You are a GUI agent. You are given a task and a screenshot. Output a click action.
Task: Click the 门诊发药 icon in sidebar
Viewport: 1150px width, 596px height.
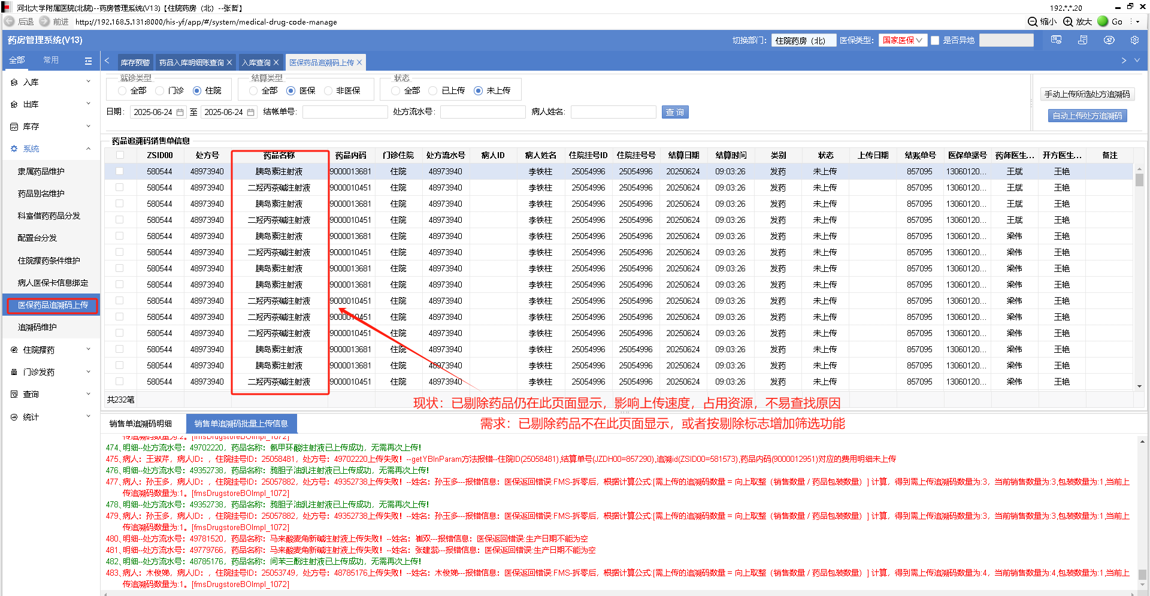tap(14, 372)
